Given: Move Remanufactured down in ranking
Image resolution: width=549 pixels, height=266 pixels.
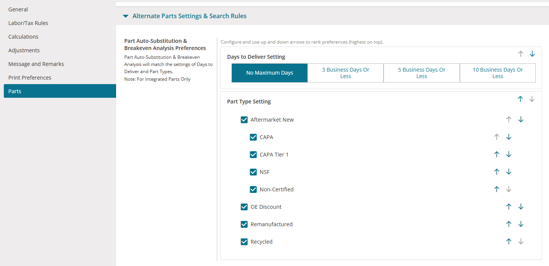Looking at the screenshot, I should [x=521, y=224].
